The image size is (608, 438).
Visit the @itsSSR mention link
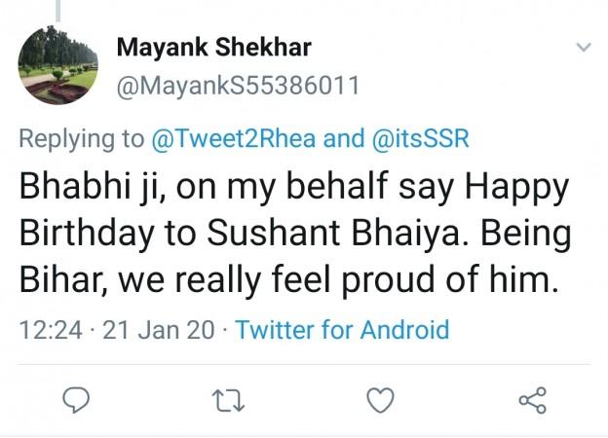tap(420, 138)
